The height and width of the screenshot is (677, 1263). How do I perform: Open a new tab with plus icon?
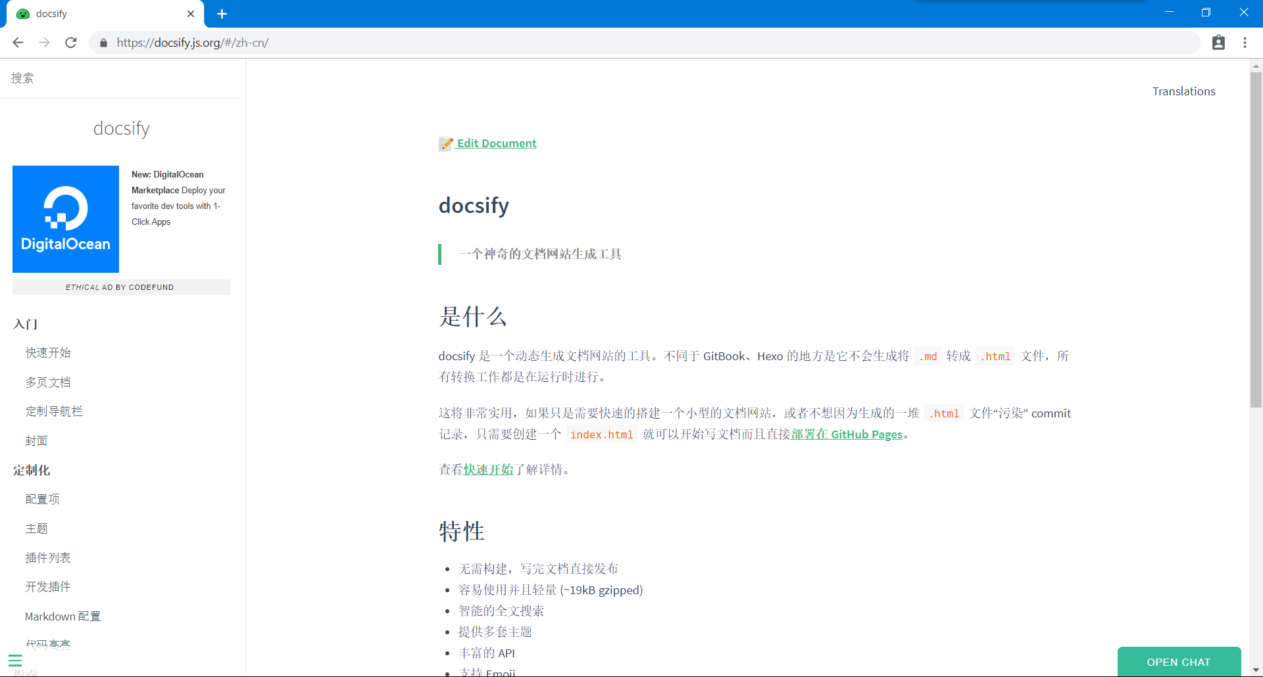222,14
